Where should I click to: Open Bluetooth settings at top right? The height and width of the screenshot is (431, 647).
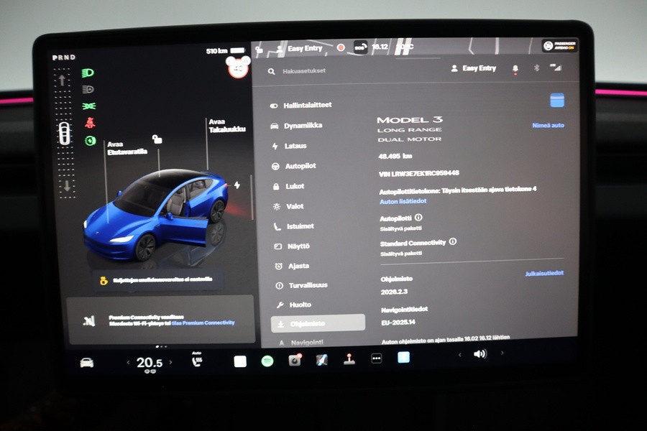[536, 68]
